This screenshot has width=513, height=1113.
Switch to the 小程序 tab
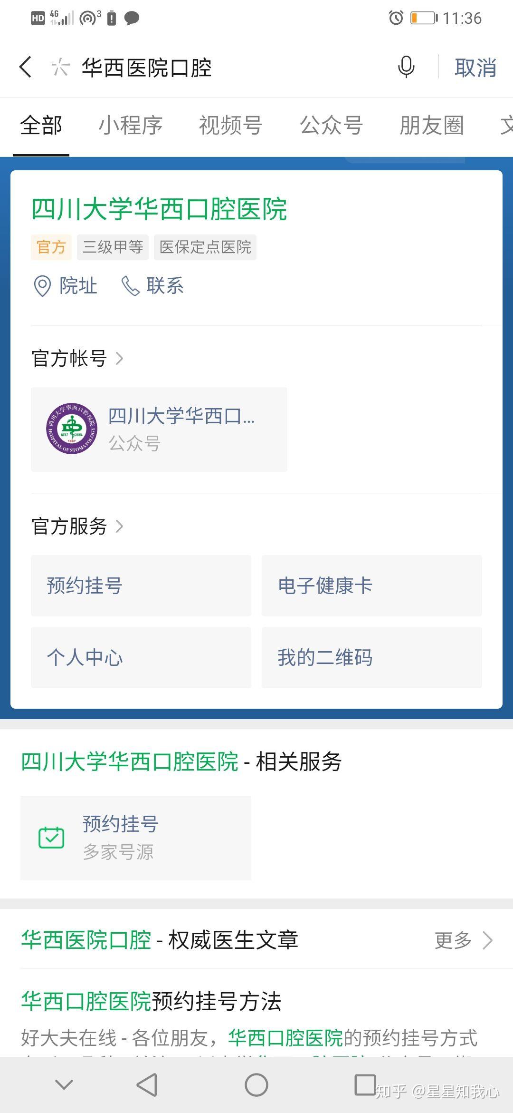pyautogui.click(x=130, y=126)
